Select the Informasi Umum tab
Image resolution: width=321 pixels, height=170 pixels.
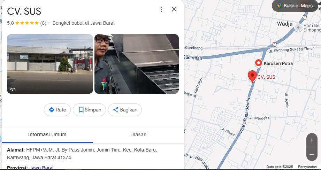click(47, 134)
